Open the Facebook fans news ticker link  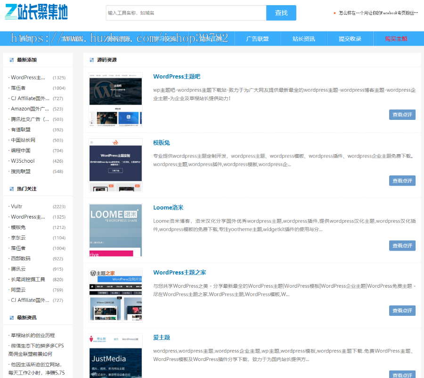coord(378,13)
